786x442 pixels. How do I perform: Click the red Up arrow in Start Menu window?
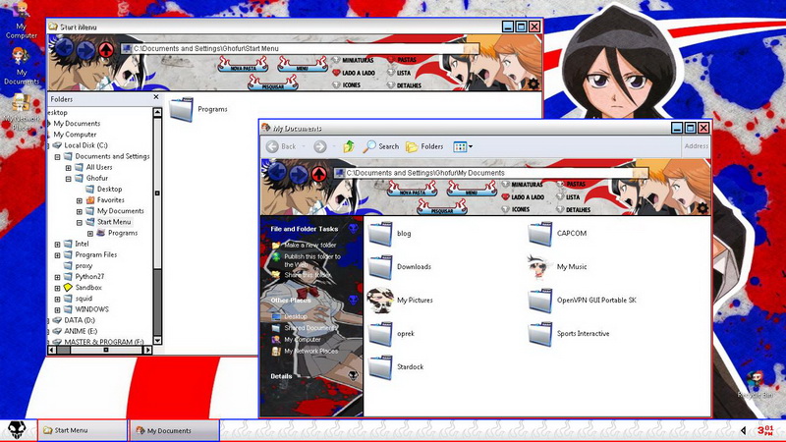pos(106,49)
